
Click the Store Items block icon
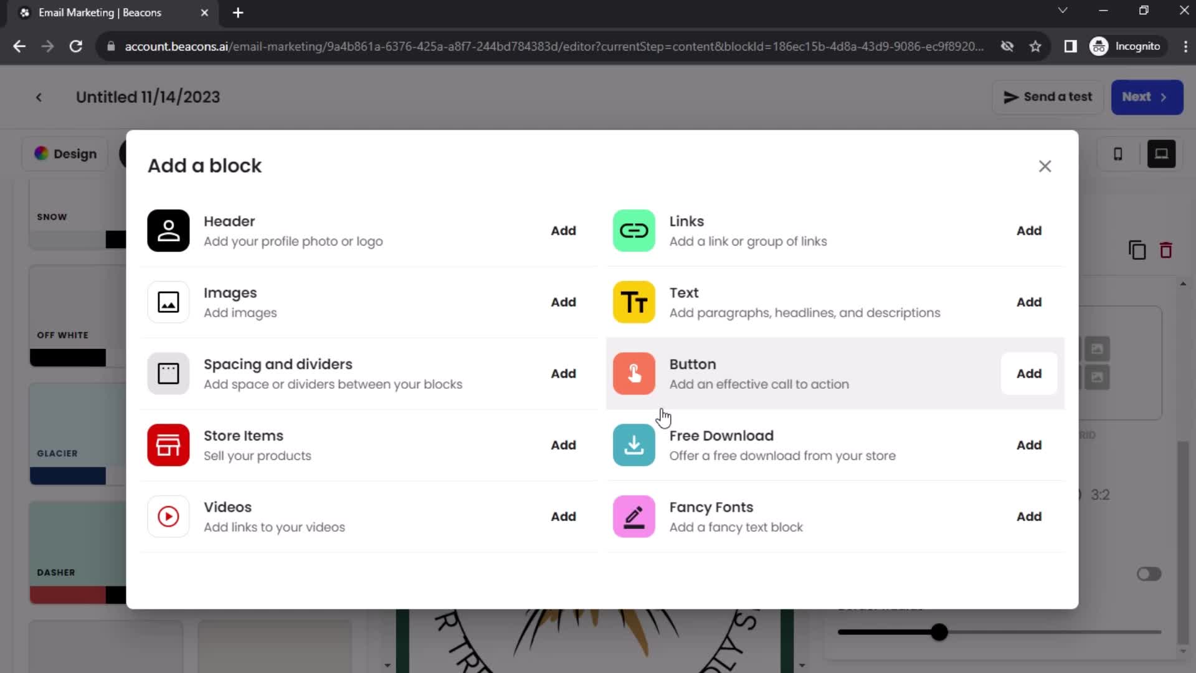(x=168, y=444)
